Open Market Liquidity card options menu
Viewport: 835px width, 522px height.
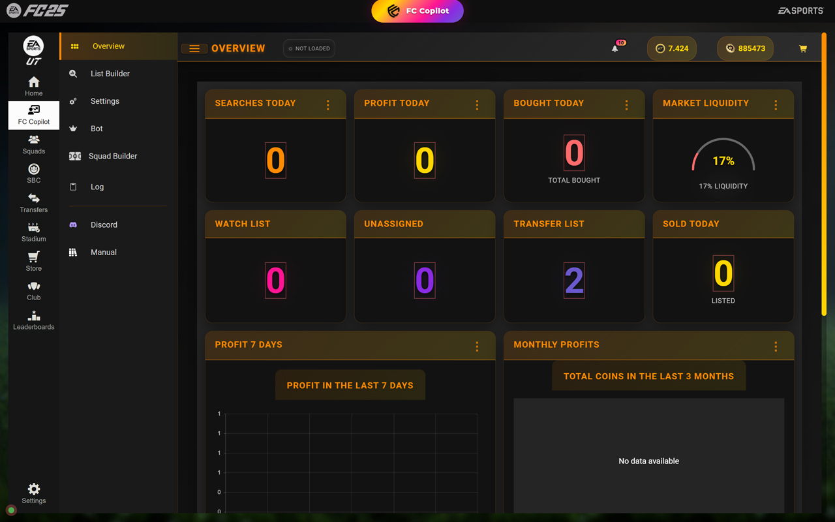[776, 105]
